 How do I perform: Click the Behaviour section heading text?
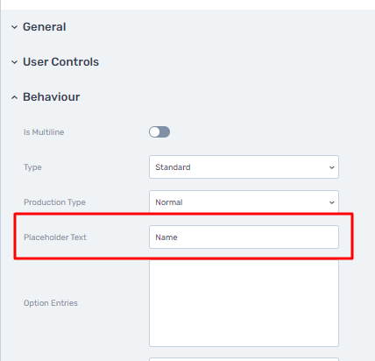point(52,97)
